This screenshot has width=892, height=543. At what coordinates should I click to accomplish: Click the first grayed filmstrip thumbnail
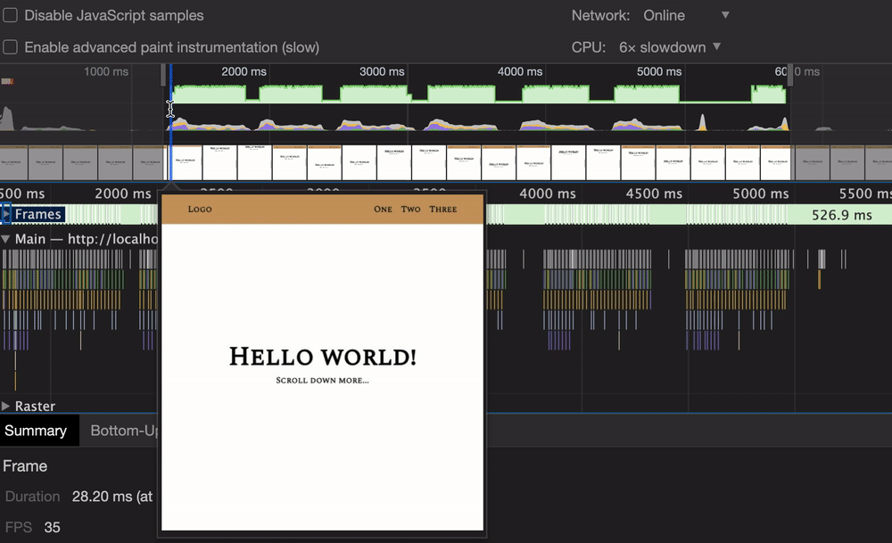tap(13, 163)
